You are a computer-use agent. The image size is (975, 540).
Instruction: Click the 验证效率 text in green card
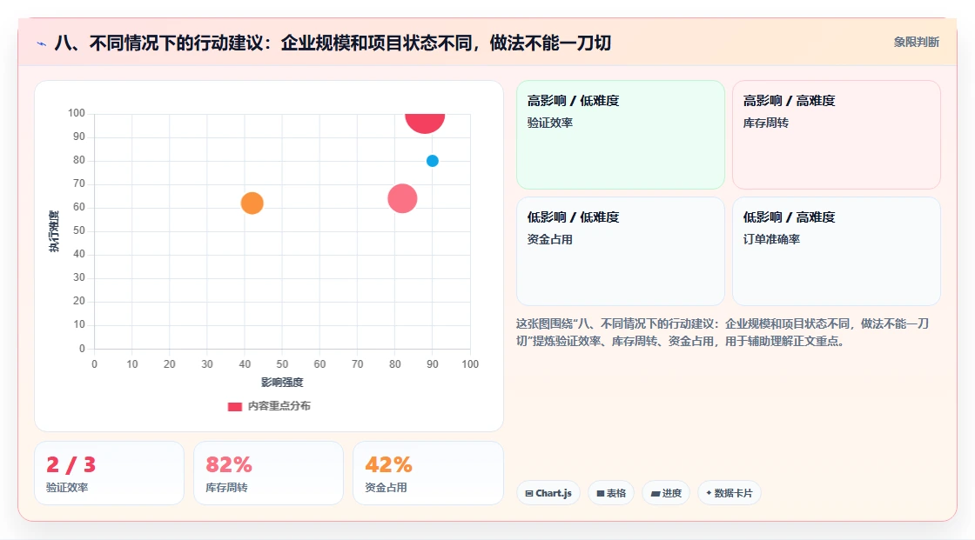coord(550,123)
